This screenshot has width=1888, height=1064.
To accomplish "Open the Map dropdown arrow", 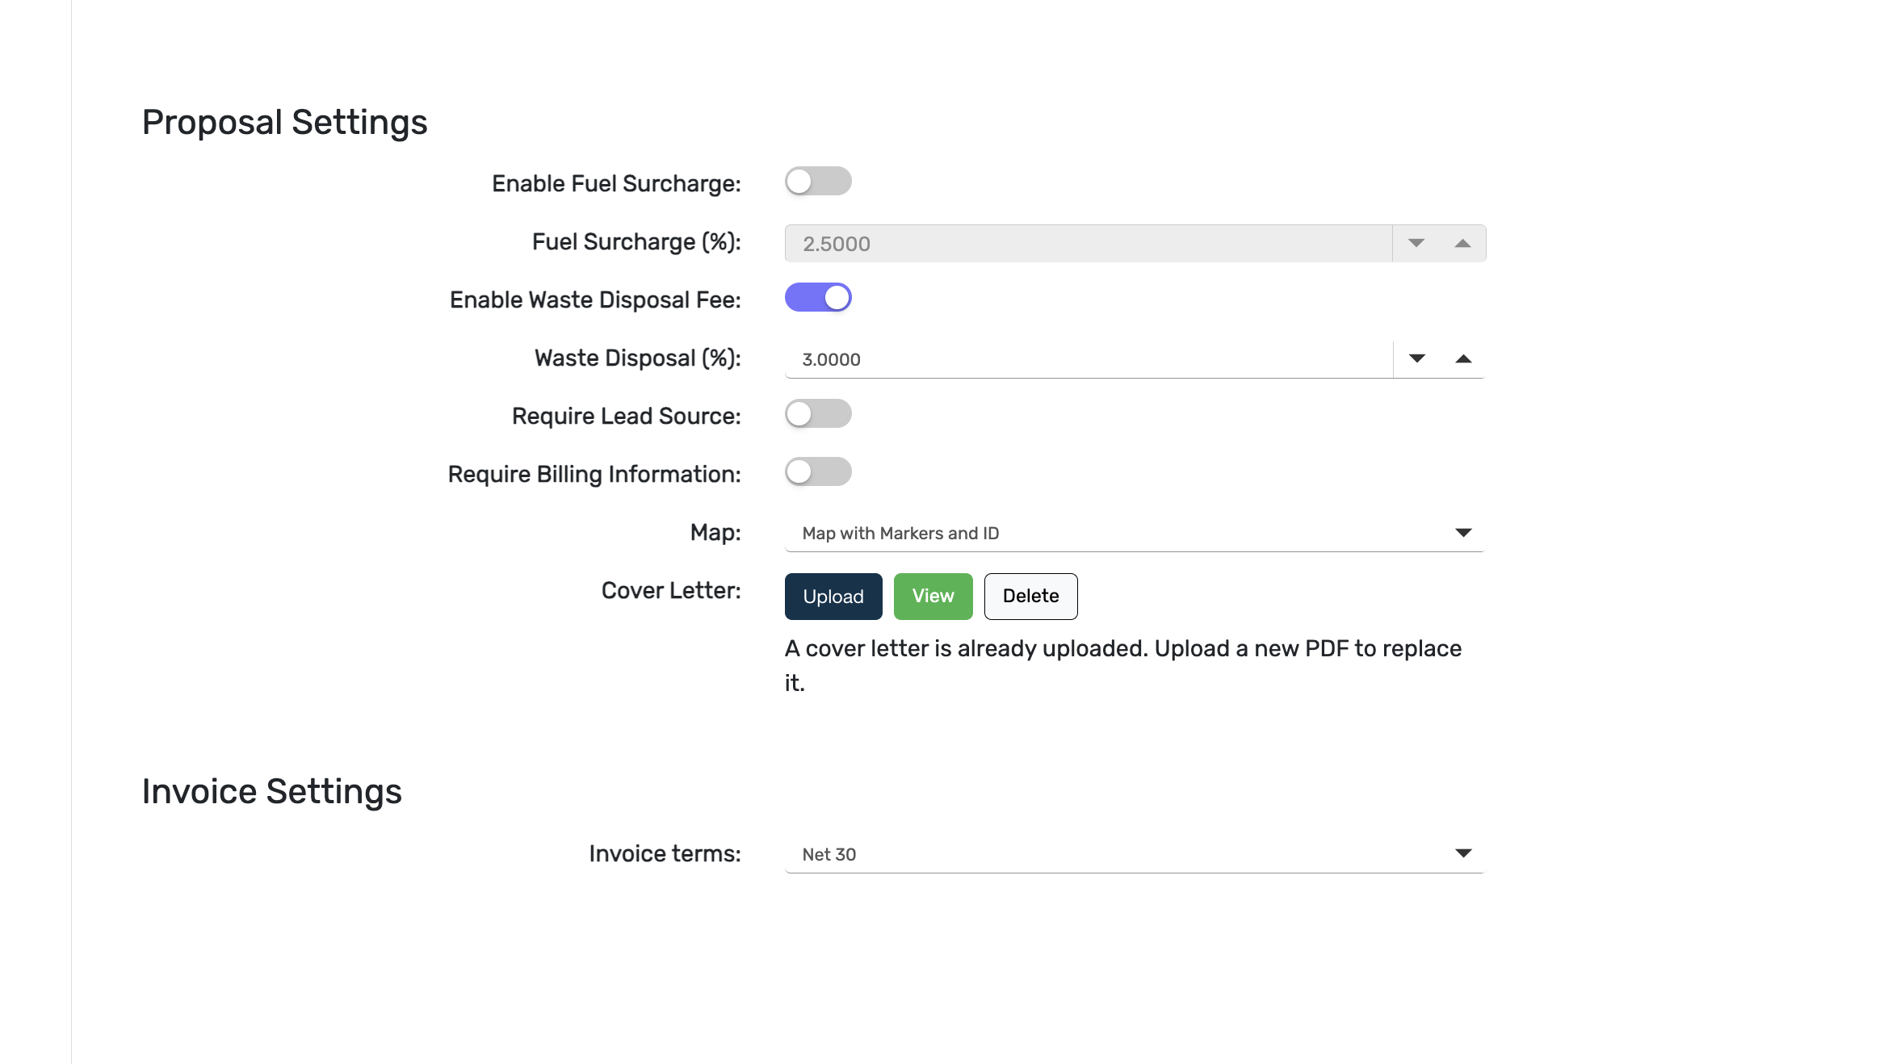I will (1462, 532).
